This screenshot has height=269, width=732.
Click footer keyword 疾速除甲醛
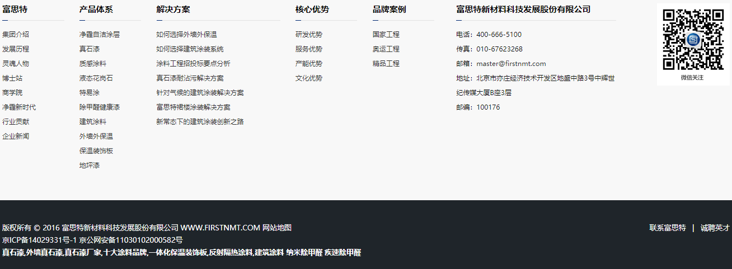click(x=343, y=252)
